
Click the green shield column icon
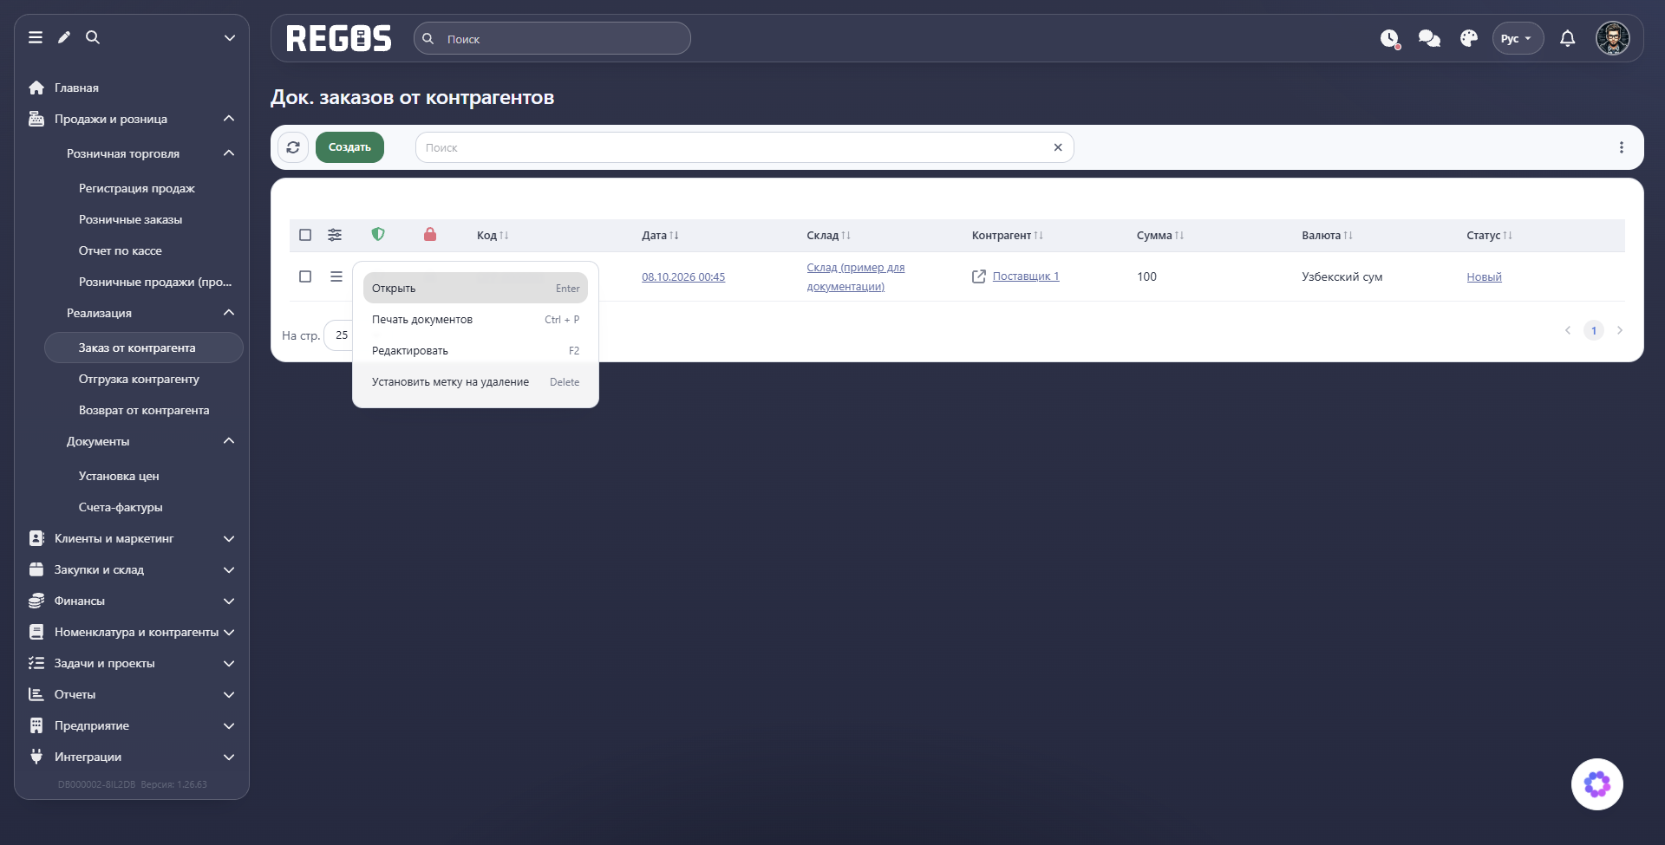pyautogui.click(x=378, y=234)
